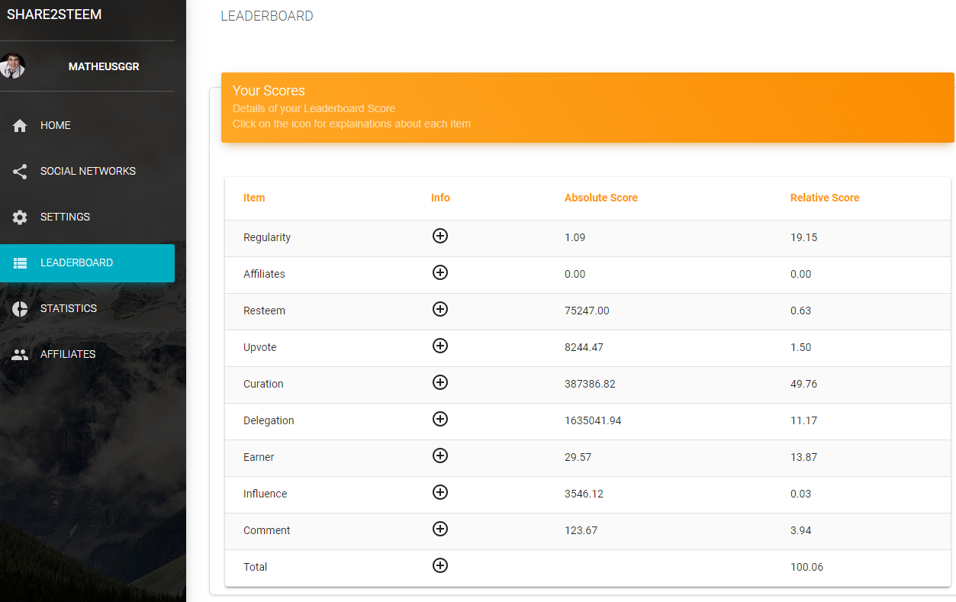Click the Item column header
The width and height of the screenshot is (956, 602).
tap(254, 198)
